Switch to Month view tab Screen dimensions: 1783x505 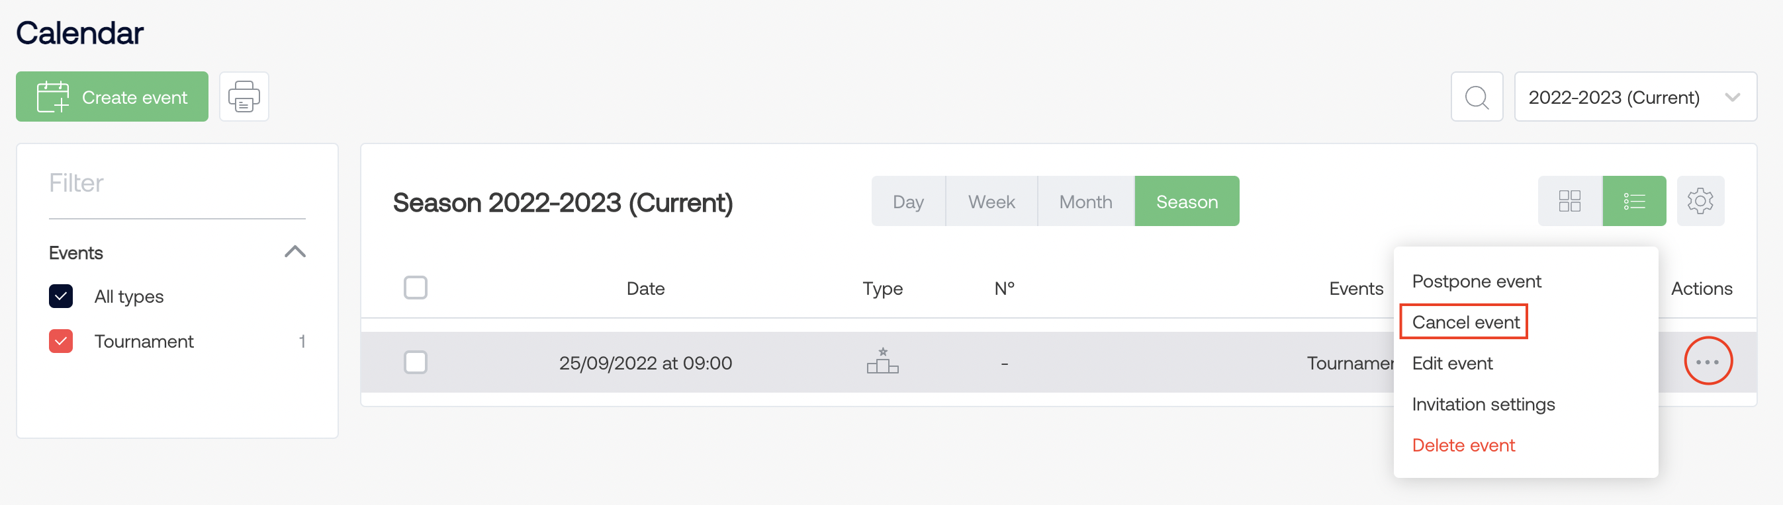pos(1085,202)
